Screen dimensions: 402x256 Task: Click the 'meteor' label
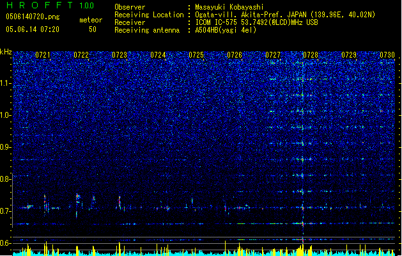coord(91,20)
